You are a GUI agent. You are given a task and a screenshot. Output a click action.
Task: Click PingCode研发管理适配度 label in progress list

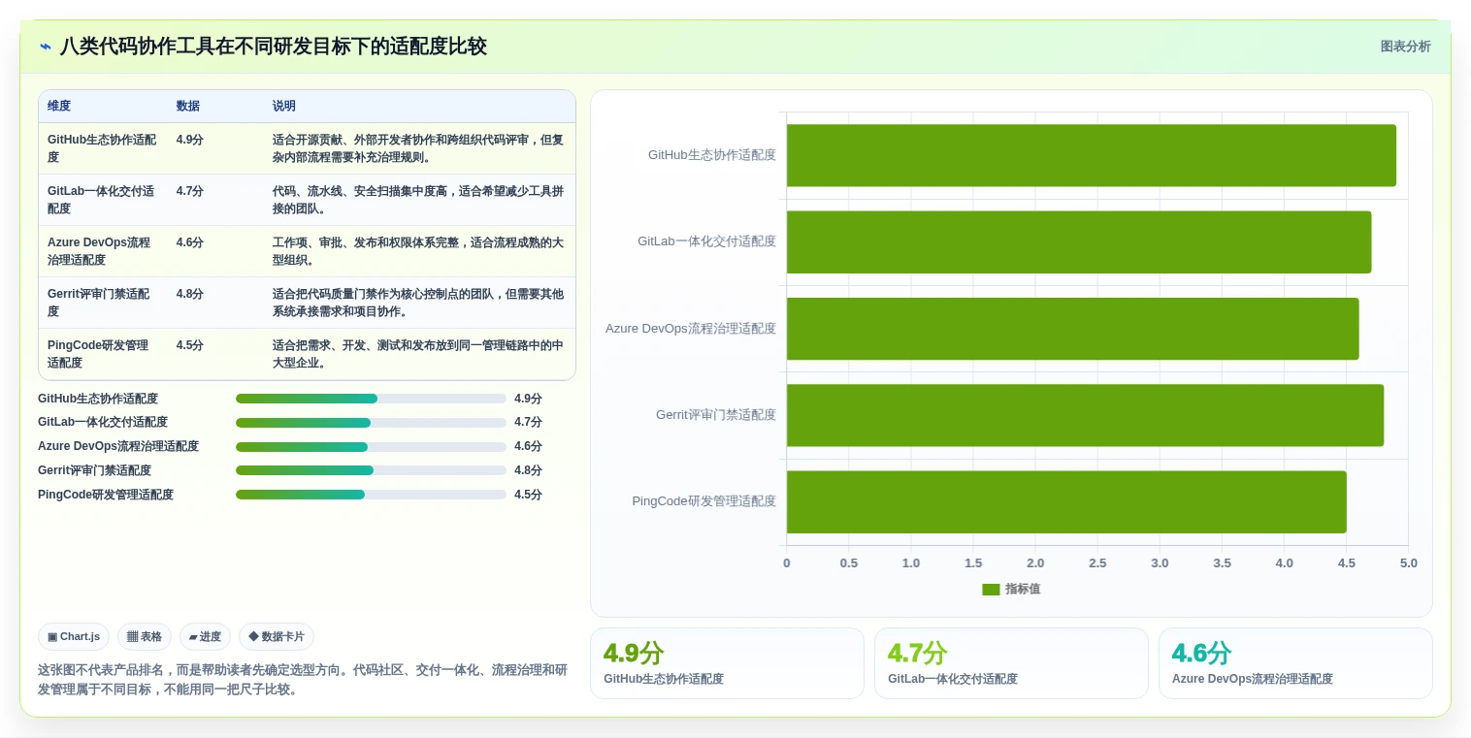106,495
